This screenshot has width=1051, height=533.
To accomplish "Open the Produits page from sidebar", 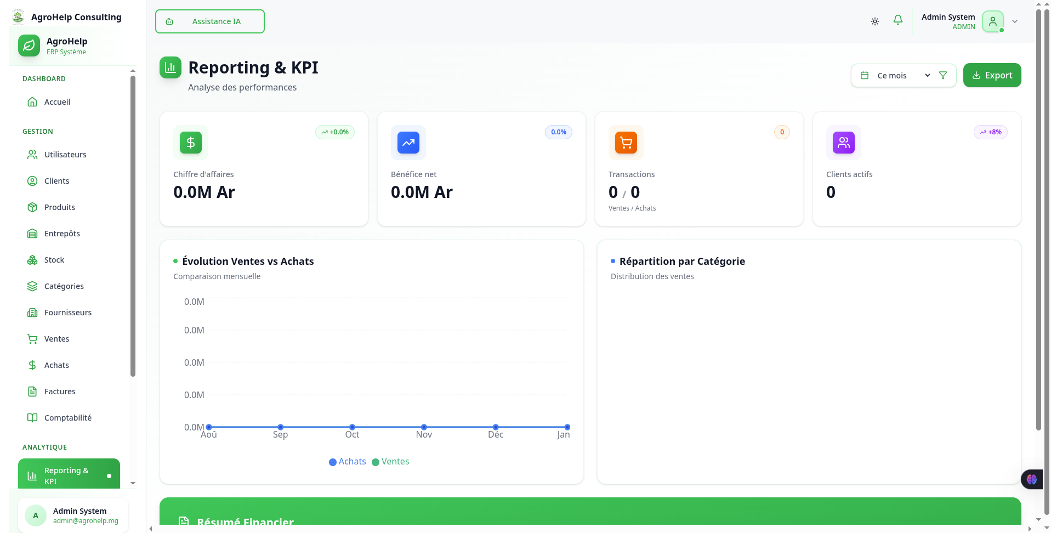I will [x=60, y=207].
